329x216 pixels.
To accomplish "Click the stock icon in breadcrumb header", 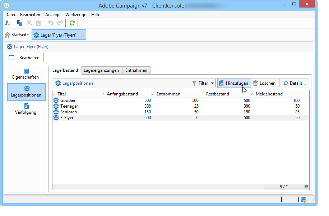I will click(x=10, y=47).
